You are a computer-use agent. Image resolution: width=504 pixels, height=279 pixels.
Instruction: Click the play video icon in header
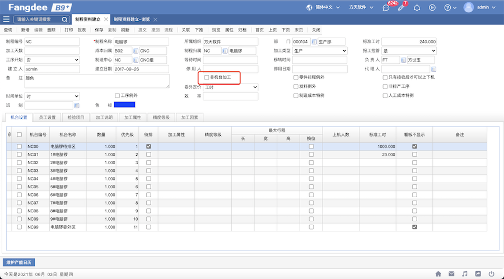click(432, 8)
